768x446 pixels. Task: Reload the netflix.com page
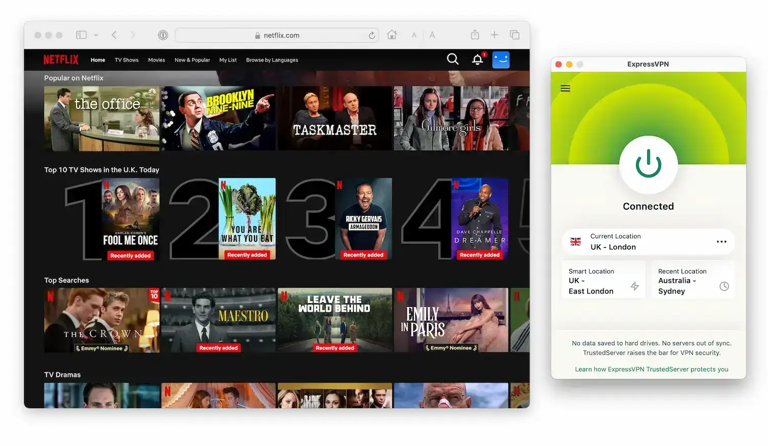(x=372, y=35)
